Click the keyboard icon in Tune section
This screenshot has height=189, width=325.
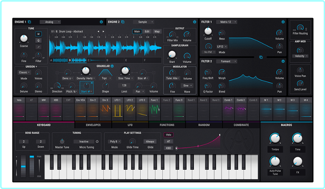(38, 33)
